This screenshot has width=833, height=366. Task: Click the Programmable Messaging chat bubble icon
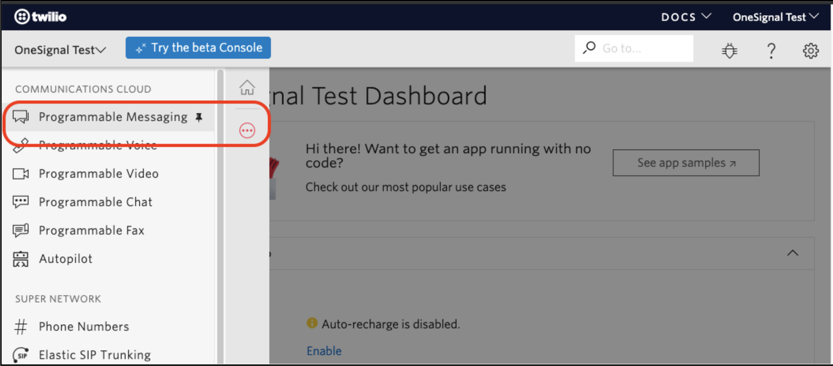tap(21, 117)
